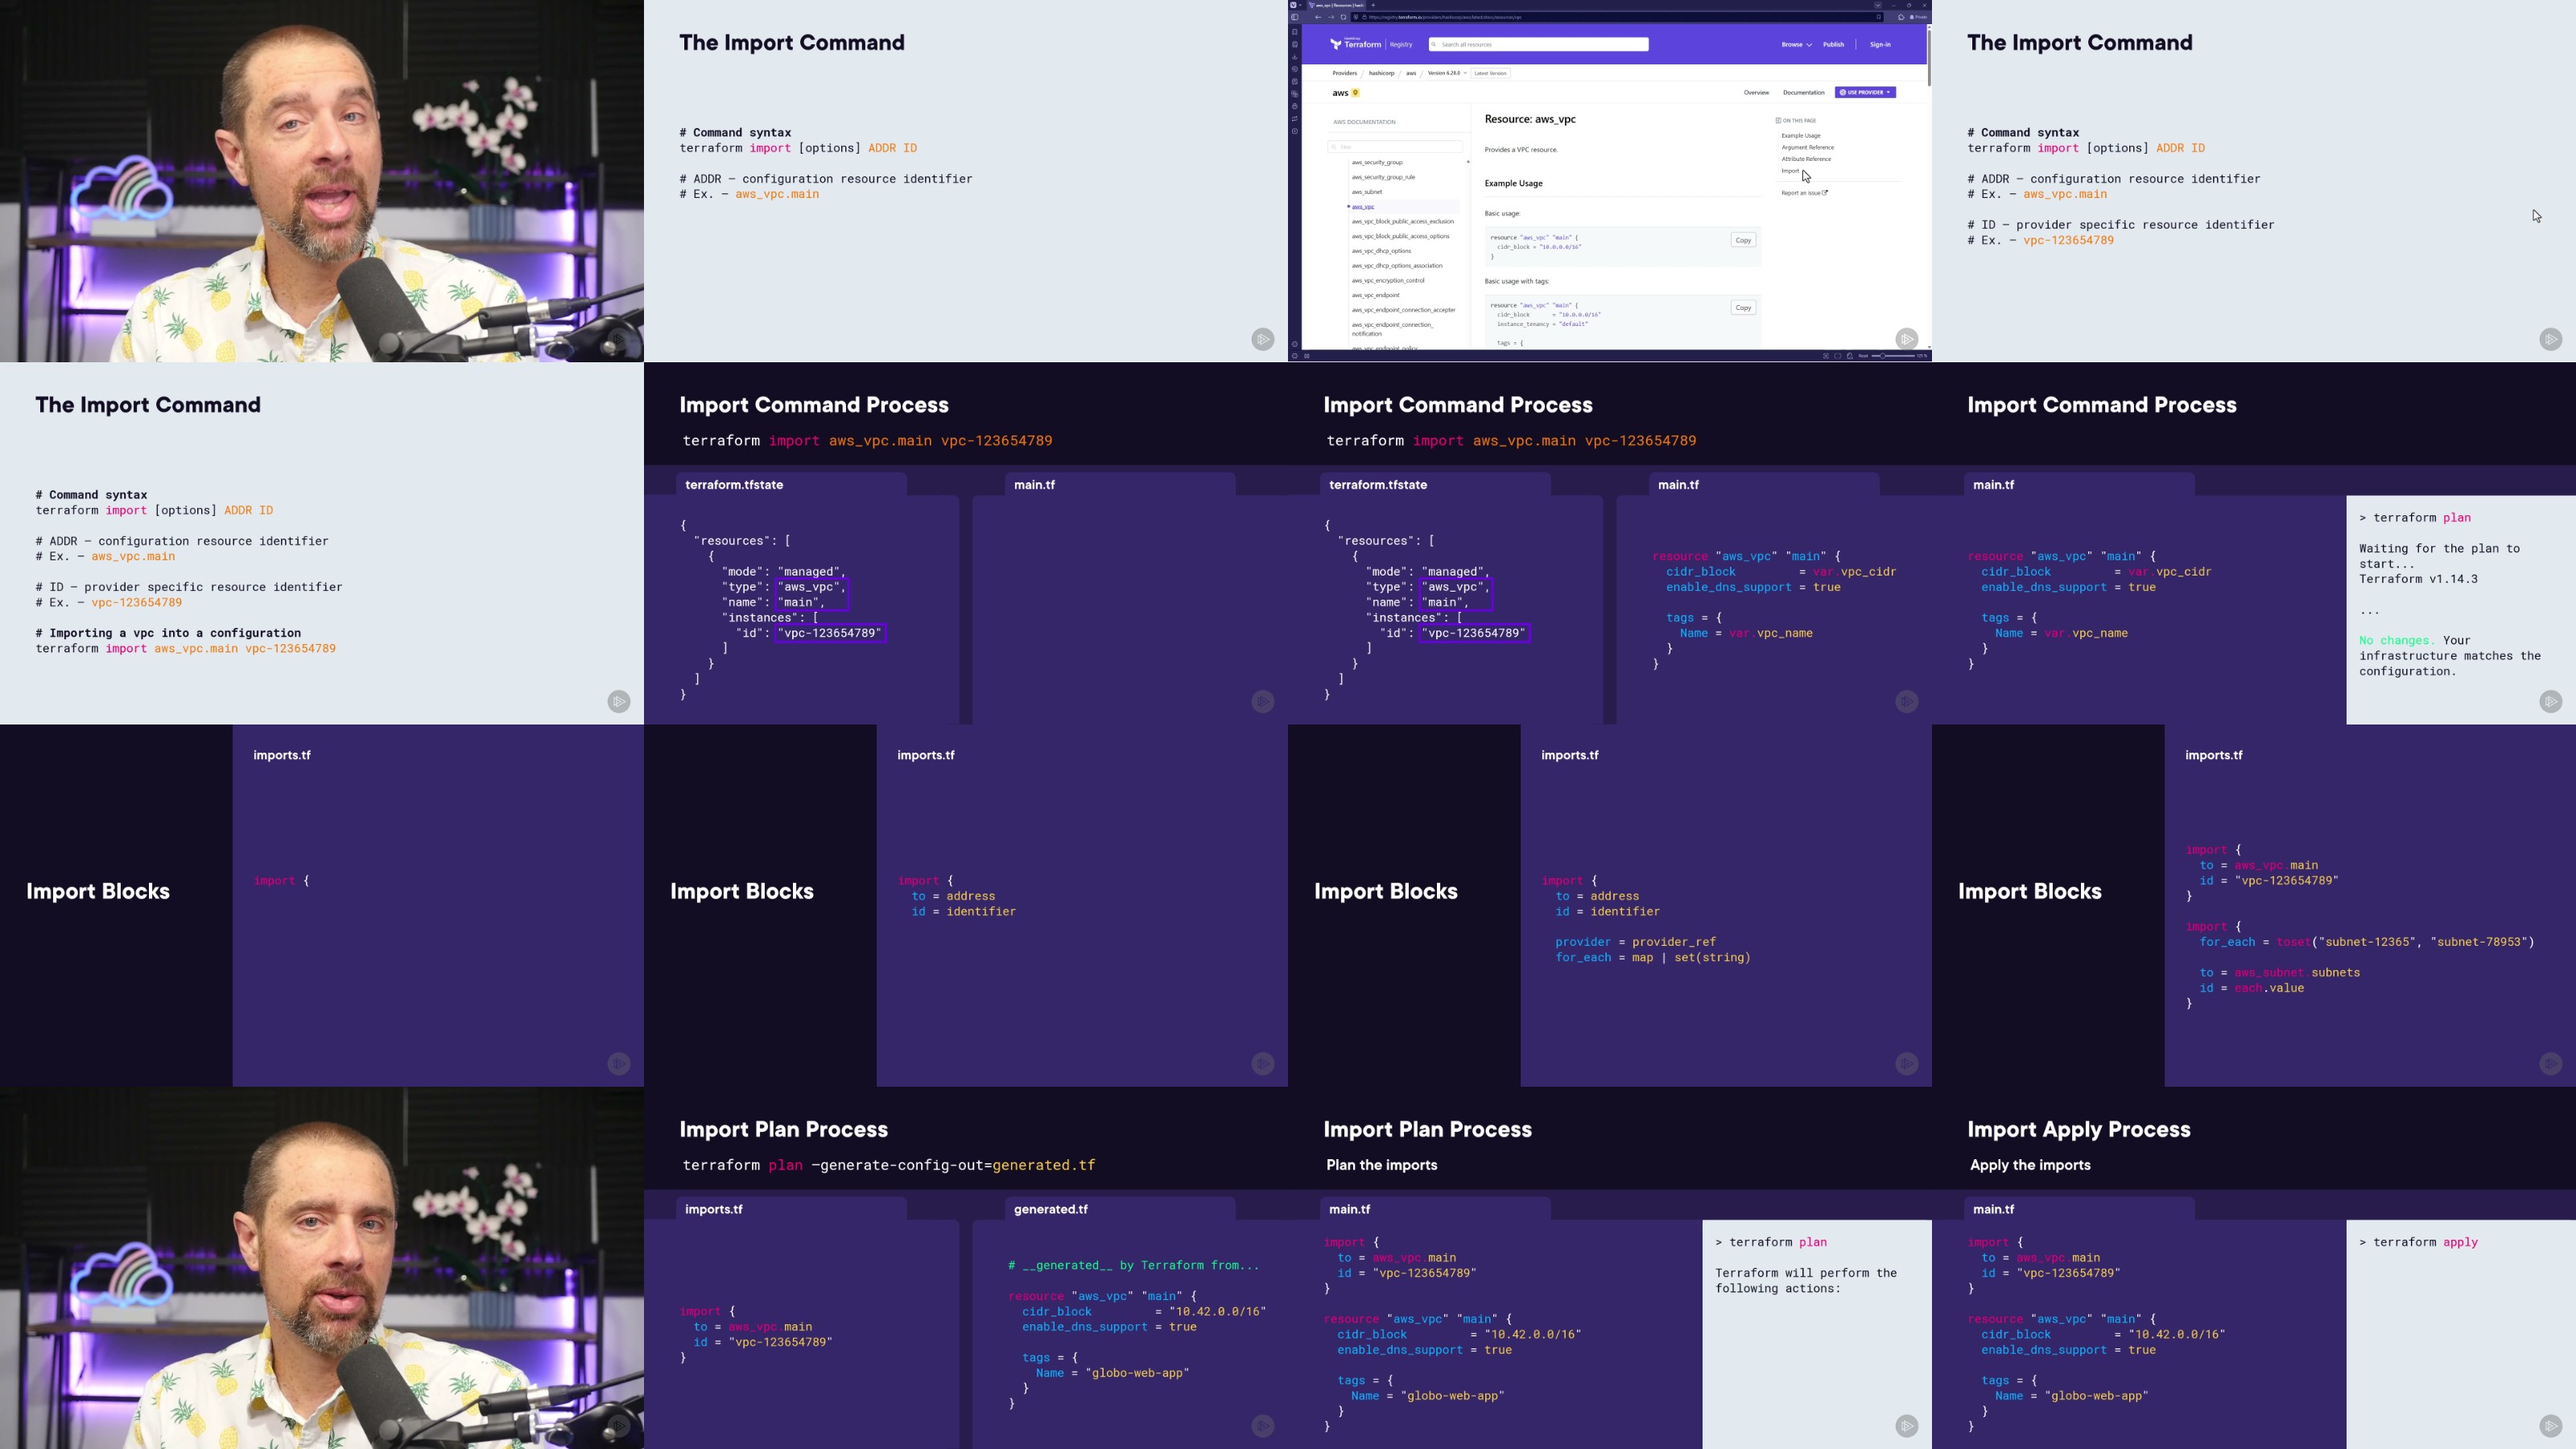The width and height of the screenshot is (2576, 1449).
Task: Select aws_vpc_endpoint in docs sidebar
Action: tap(1376, 295)
